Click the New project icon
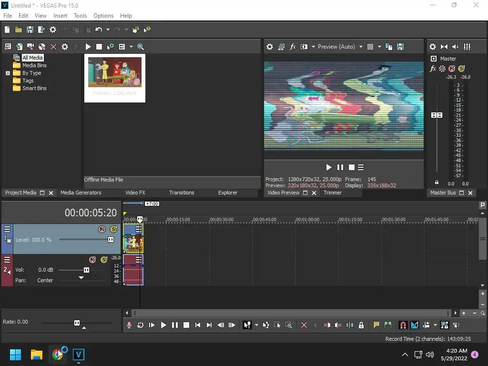Screen dimensions: 488x366 pyautogui.click(x=7, y=30)
